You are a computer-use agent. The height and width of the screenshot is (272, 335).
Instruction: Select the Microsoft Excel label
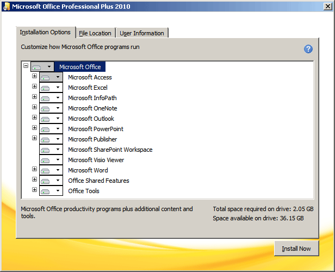tap(88, 88)
